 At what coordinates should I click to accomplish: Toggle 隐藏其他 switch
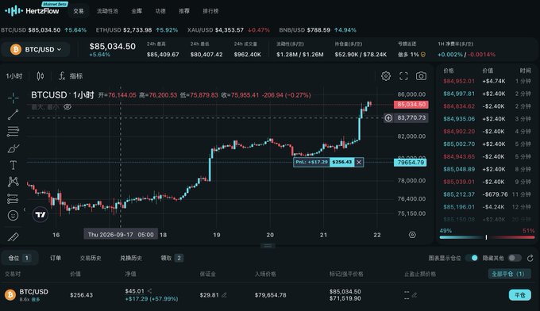coord(515,258)
